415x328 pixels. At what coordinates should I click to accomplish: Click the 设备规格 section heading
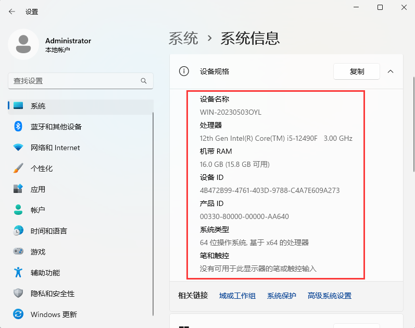[x=215, y=71]
